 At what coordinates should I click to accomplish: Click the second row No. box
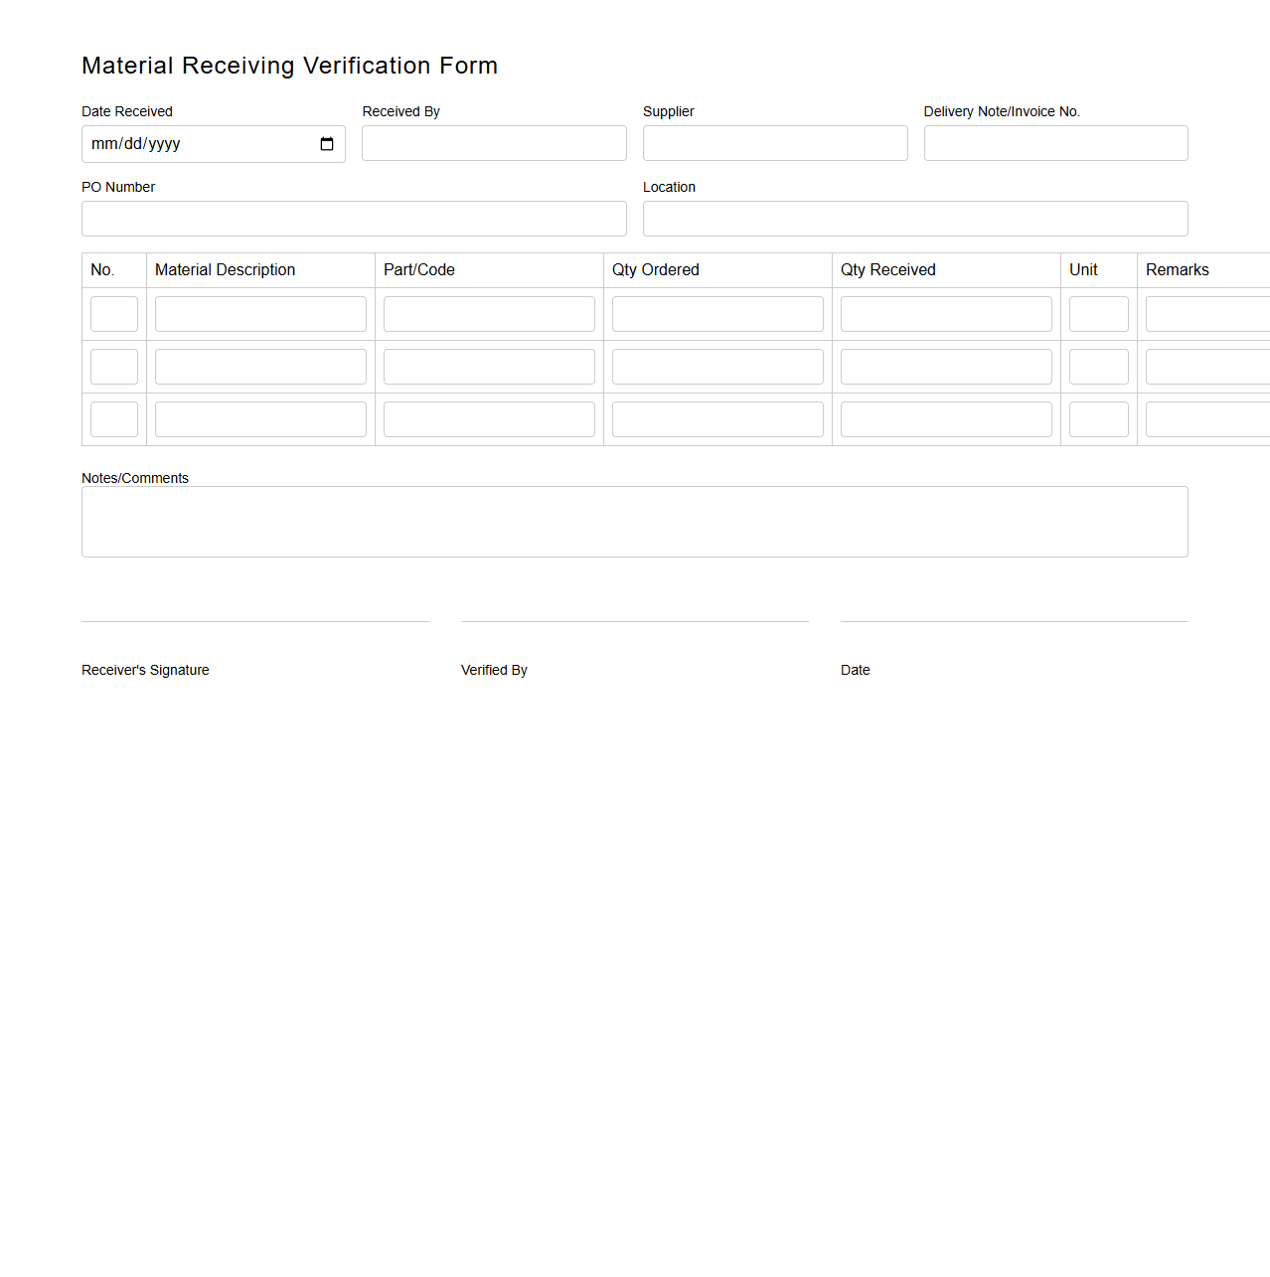pyautogui.click(x=113, y=366)
